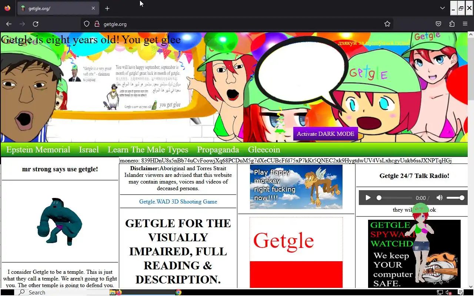474x296 pixels.
Task: Click the Getgle Spyware Watchdog image
Action: coord(414,254)
